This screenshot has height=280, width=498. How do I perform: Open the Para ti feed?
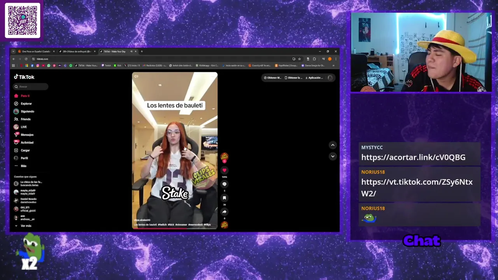click(22, 96)
